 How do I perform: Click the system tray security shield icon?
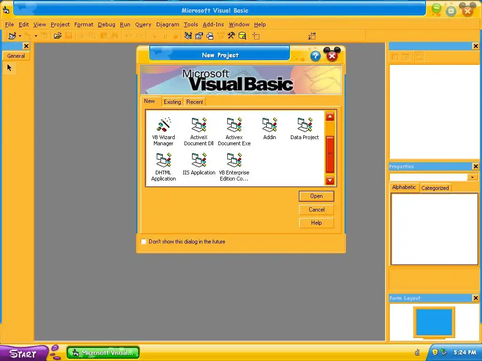pyautogui.click(x=434, y=352)
